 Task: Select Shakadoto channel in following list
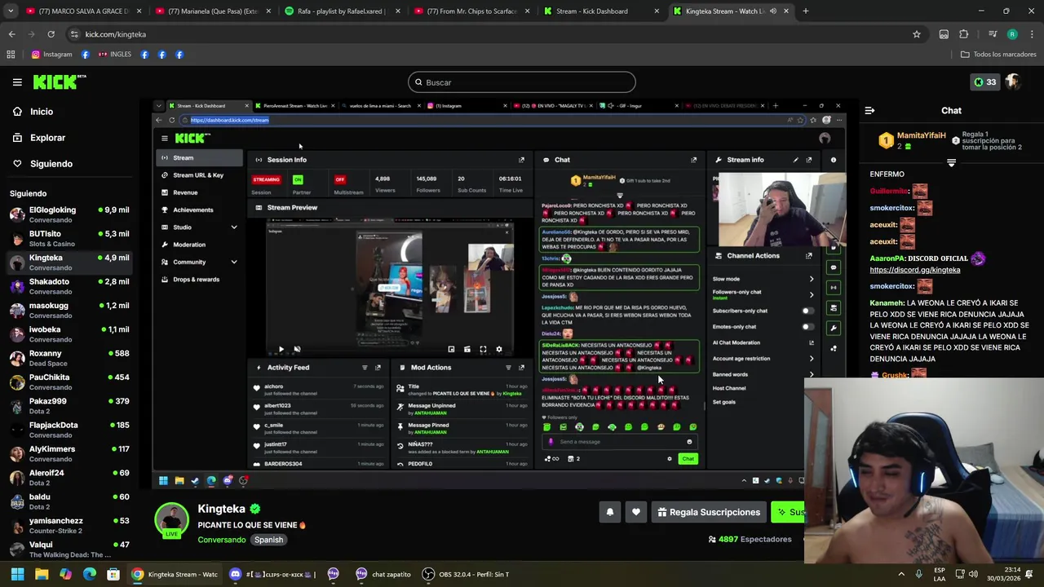pos(69,286)
